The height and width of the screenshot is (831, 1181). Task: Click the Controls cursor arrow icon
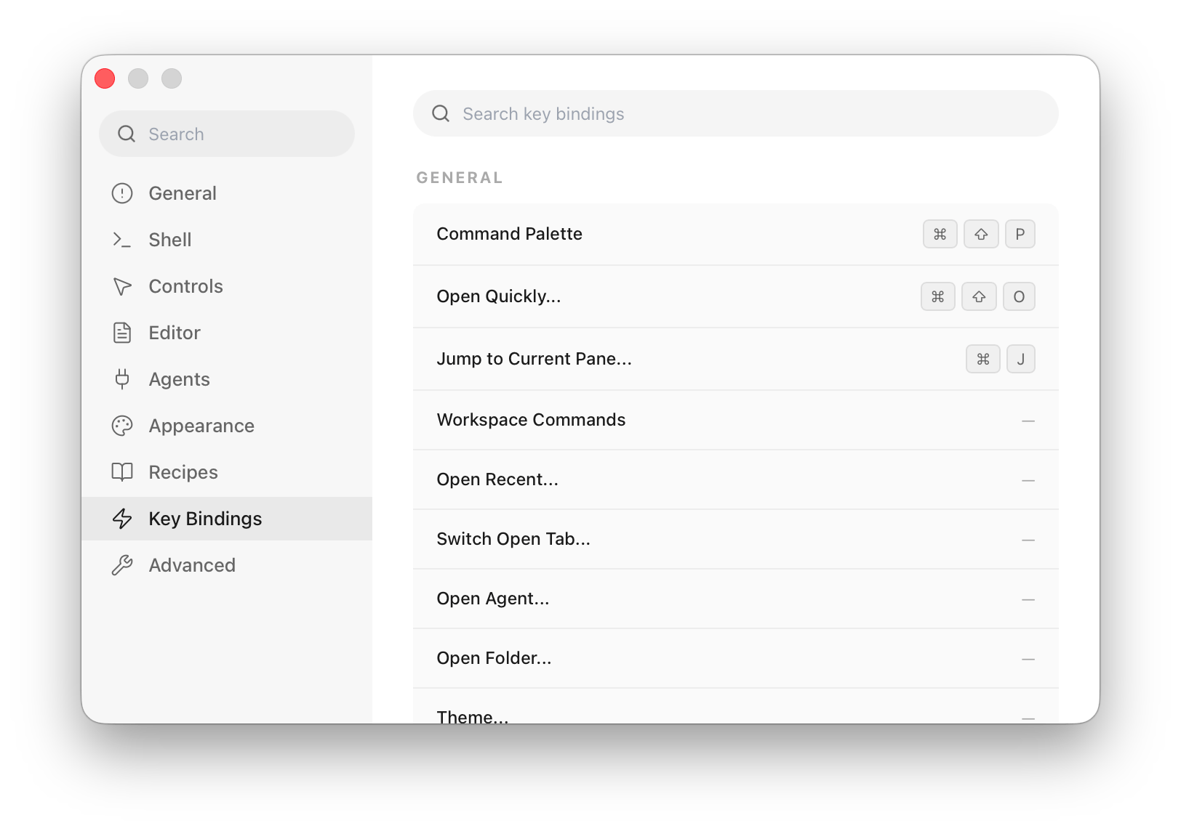point(122,286)
